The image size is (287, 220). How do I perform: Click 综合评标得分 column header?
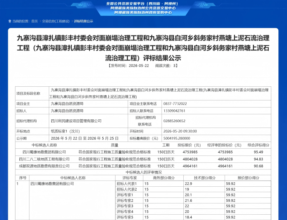click(258, 145)
